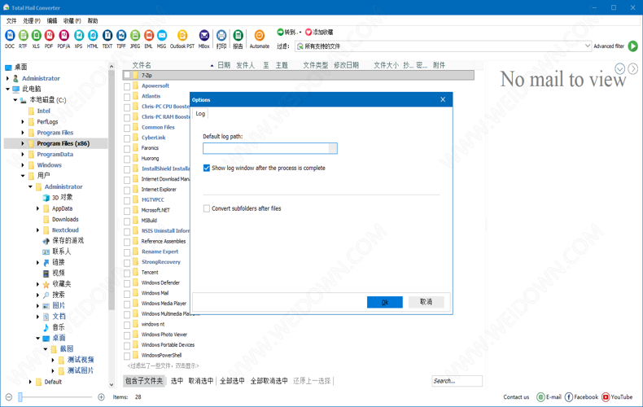Uncheck Show log window after process

click(x=207, y=168)
